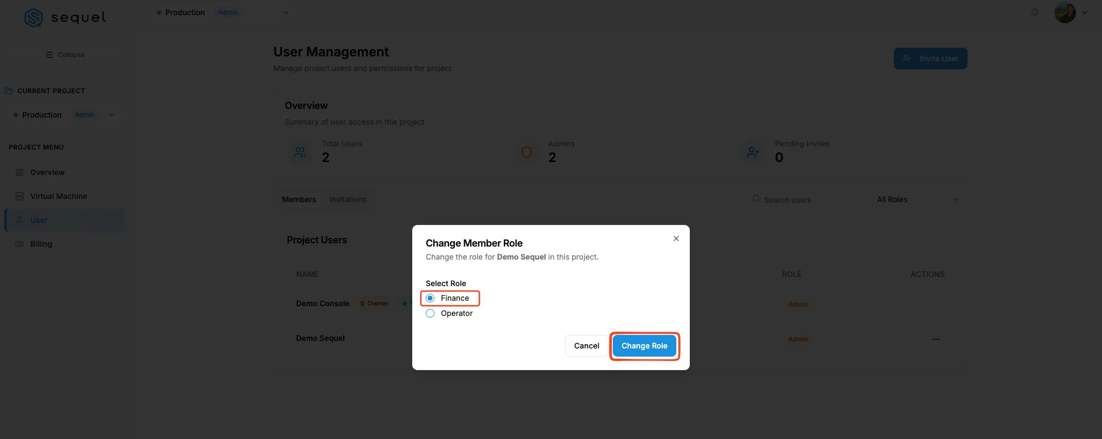The width and height of the screenshot is (1102, 439).
Task: Expand the Production project dropdown in top bar
Action: coord(286,12)
